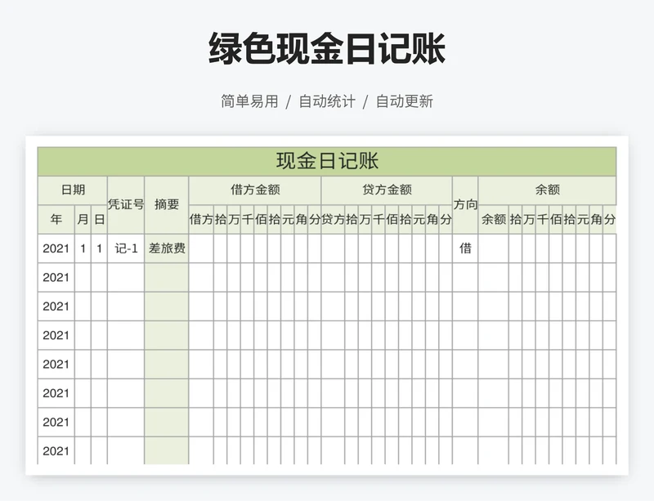This screenshot has height=501, width=654.
Task: Pick 佰 header in the 余额 group
Action: tap(556, 219)
